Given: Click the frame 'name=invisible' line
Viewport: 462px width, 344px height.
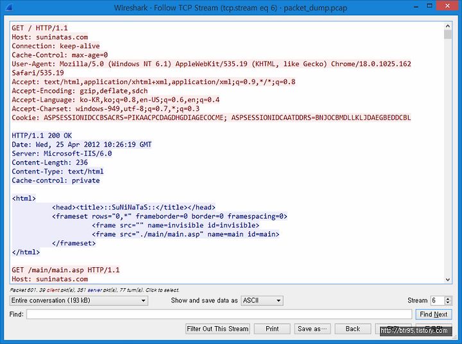Looking at the screenshot, I should (175, 225).
